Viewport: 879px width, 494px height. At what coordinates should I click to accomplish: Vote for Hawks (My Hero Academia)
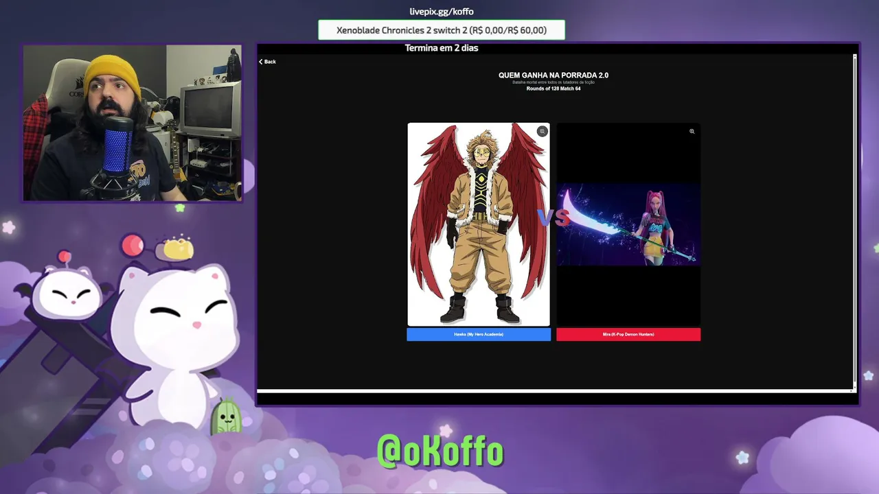(479, 334)
